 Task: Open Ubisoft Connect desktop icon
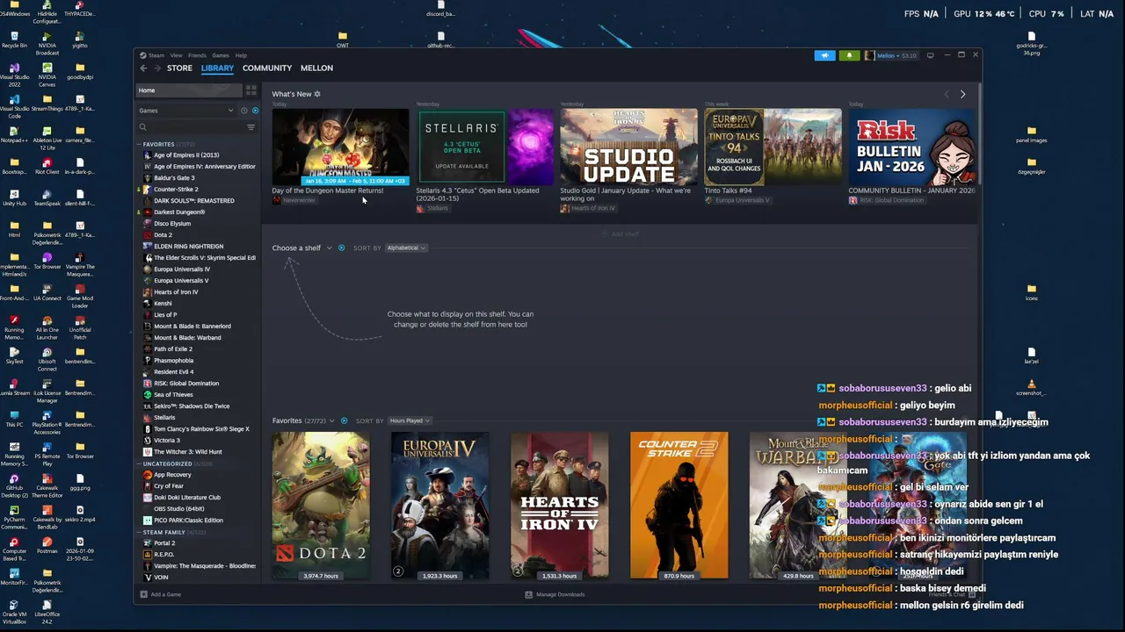tap(47, 358)
